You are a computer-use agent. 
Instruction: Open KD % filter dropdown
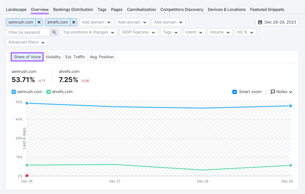pos(246,32)
